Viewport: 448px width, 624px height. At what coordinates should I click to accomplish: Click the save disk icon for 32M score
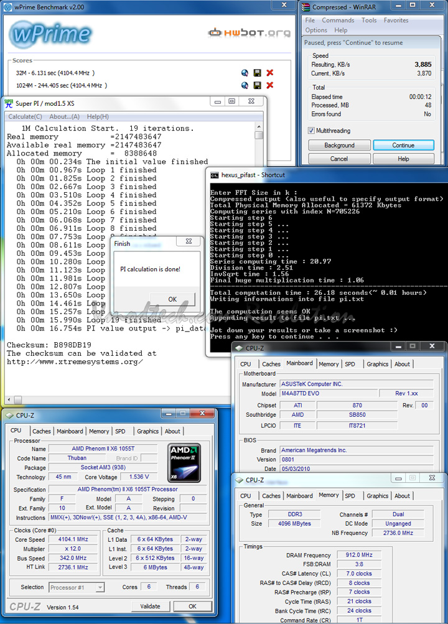pos(258,73)
